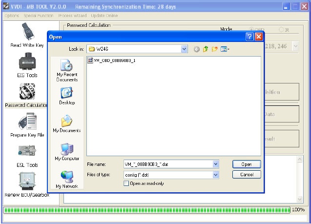Click the Open button
Viewport: 311px width, 224px height.
[x=247, y=164]
